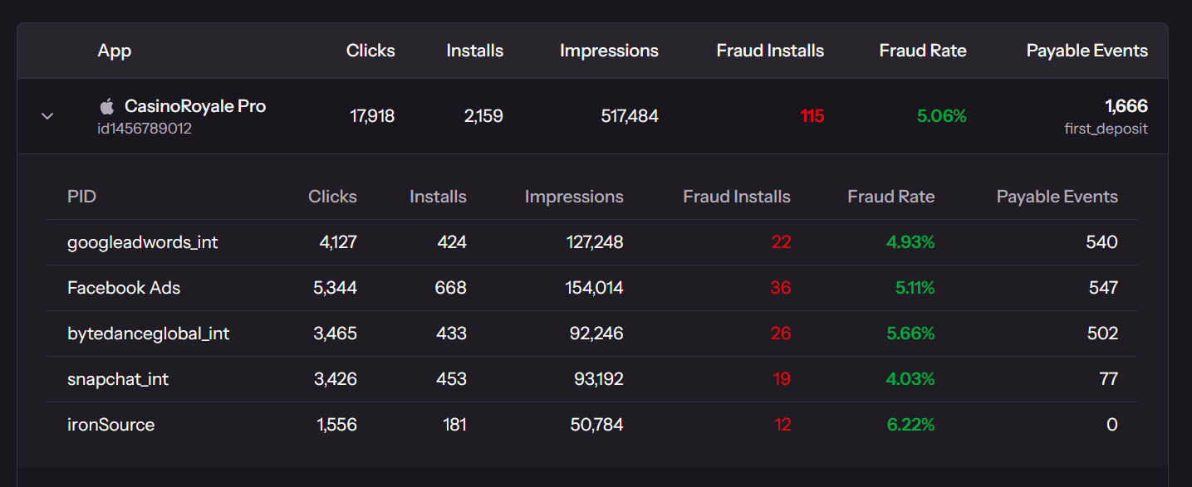The width and height of the screenshot is (1192, 487).
Task: Click the Apple platform icon next to CasinoRoyale Pro
Action: pos(106,105)
